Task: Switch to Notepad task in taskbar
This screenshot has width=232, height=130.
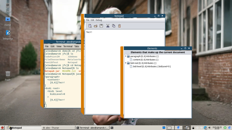Action: 25,128
